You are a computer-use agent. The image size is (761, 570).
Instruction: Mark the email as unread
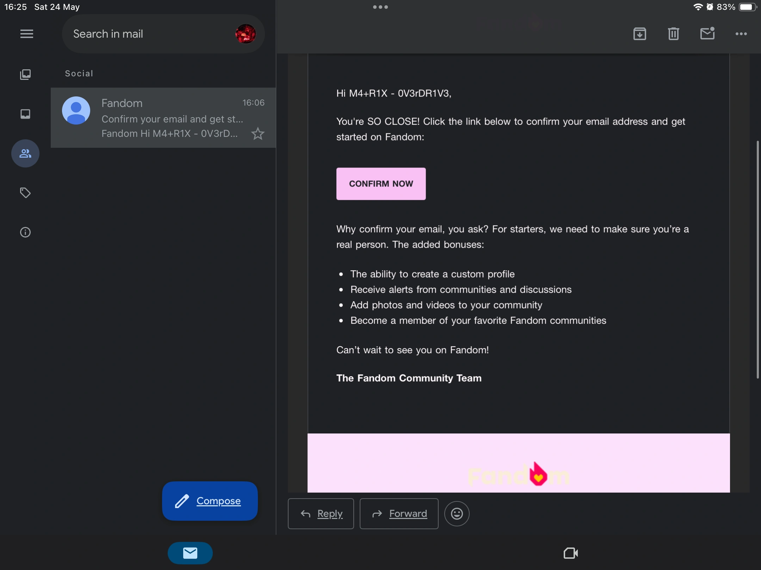coord(707,34)
